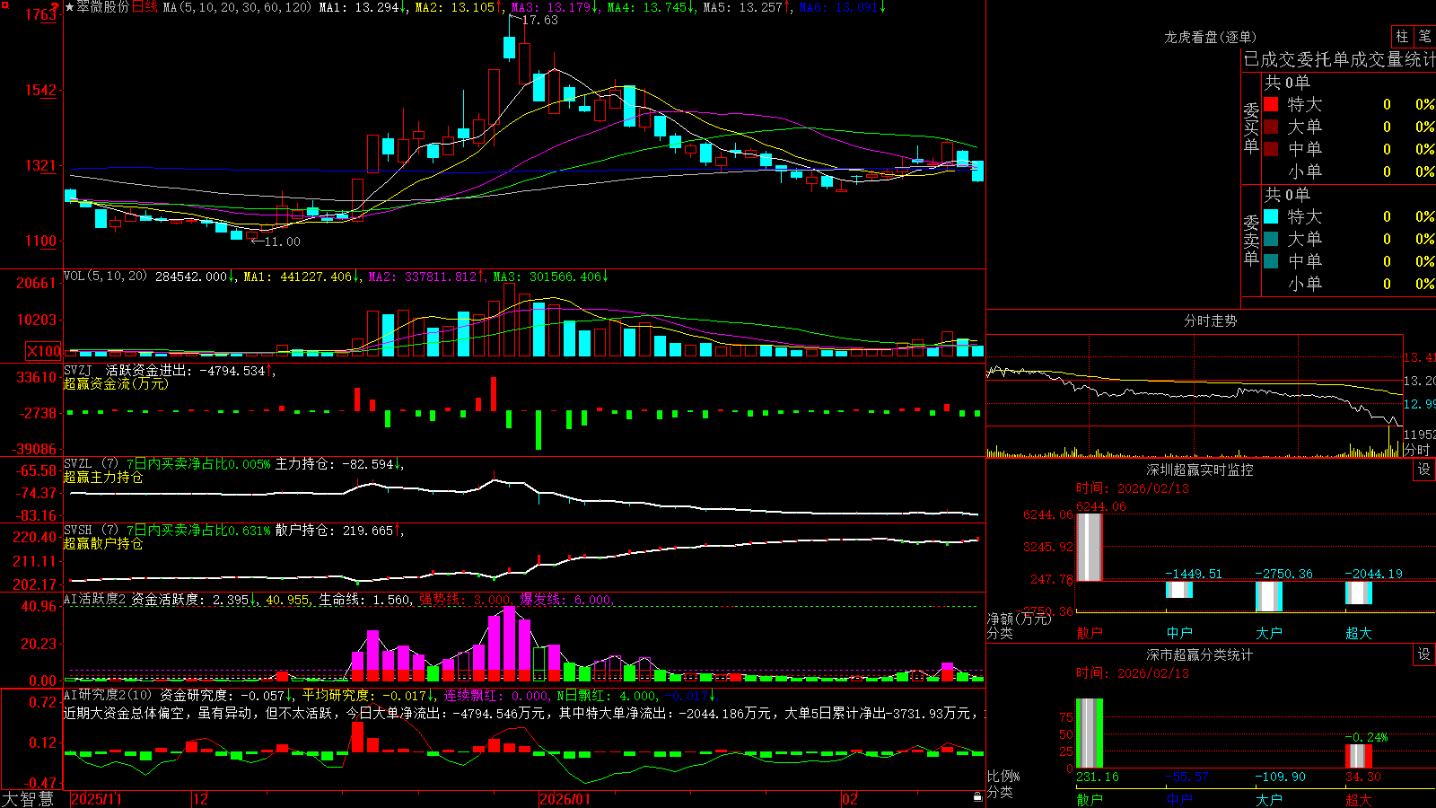
Task: Click the 超大 bar with value -2044.19
Action: tap(1359, 593)
